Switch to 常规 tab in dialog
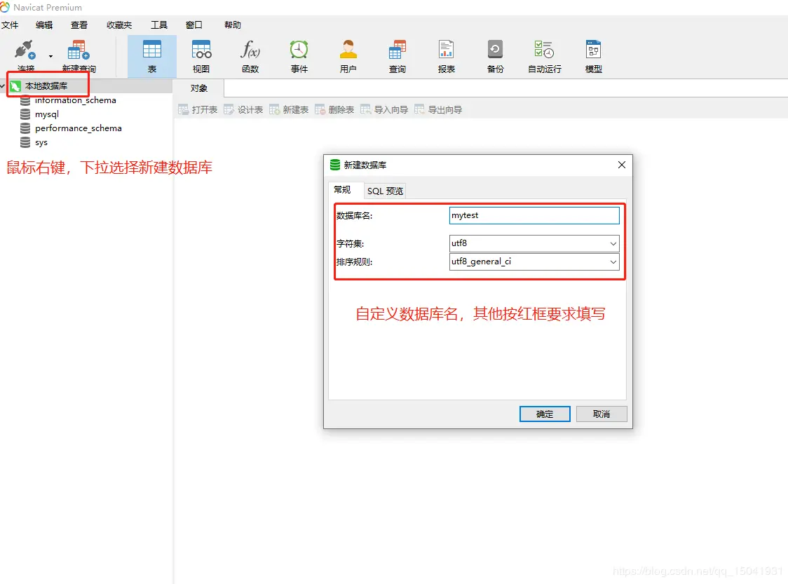Image resolution: width=788 pixels, height=584 pixels. click(342, 189)
